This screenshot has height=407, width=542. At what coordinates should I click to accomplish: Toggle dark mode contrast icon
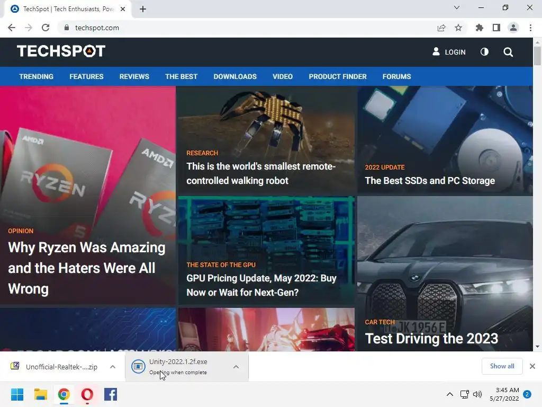pyautogui.click(x=485, y=52)
